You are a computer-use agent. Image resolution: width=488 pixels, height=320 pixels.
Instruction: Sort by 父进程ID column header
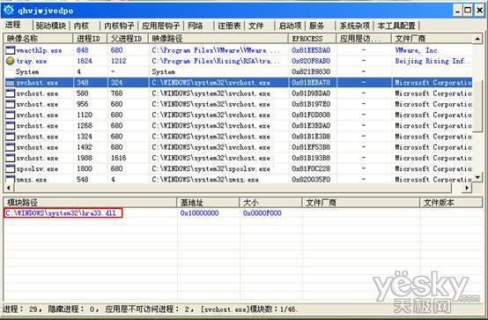coord(128,39)
